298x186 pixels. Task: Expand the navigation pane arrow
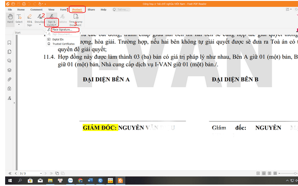(14, 103)
